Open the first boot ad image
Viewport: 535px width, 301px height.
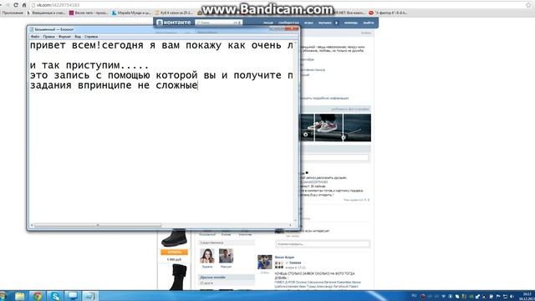click(x=174, y=237)
